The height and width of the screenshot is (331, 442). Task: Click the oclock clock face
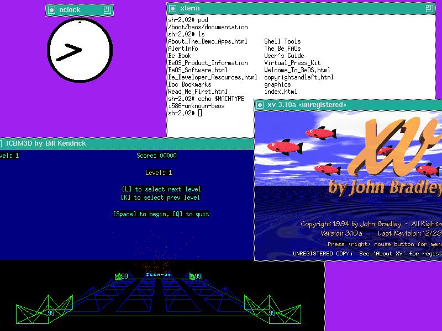click(x=80, y=50)
